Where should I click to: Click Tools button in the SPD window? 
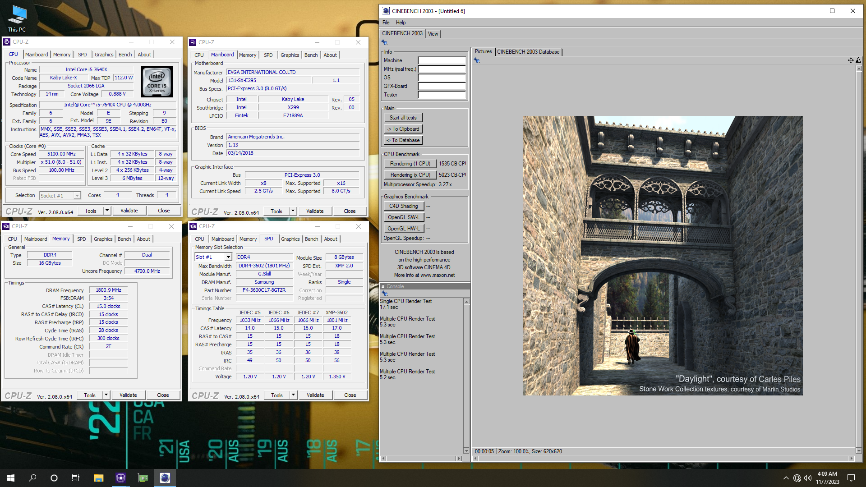277,395
